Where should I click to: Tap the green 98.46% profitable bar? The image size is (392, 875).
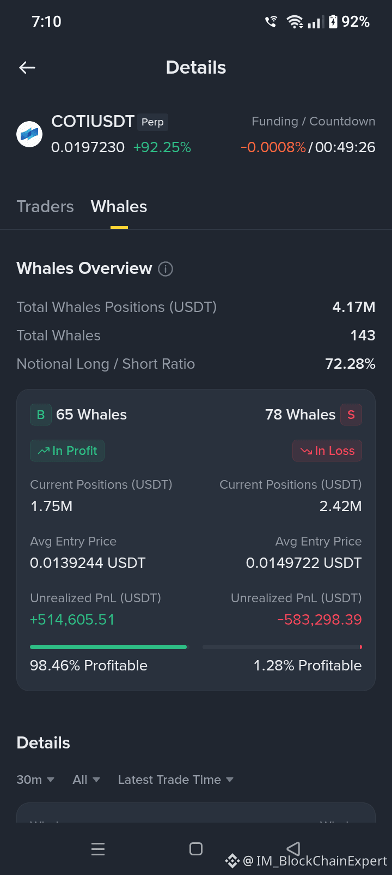tap(108, 647)
